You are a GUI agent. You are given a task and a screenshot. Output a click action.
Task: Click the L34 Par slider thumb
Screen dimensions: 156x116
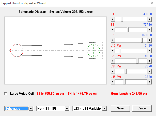[x=126, y=71]
